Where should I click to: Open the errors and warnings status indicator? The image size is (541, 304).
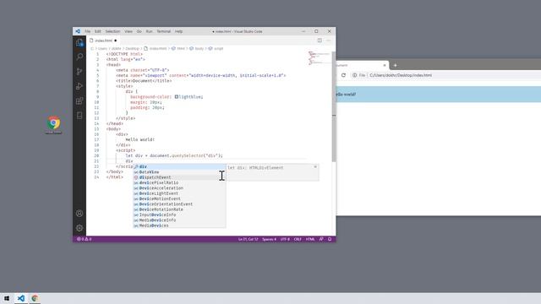pyautogui.click(x=85, y=239)
